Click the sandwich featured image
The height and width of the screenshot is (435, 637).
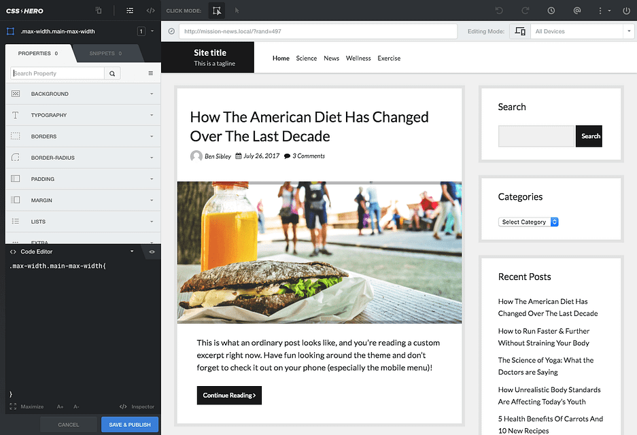(x=320, y=252)
